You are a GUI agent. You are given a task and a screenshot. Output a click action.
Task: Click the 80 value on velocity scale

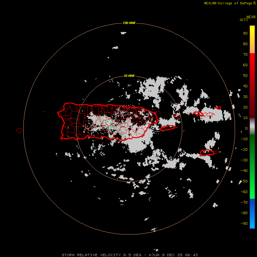[x=245, y=44]
